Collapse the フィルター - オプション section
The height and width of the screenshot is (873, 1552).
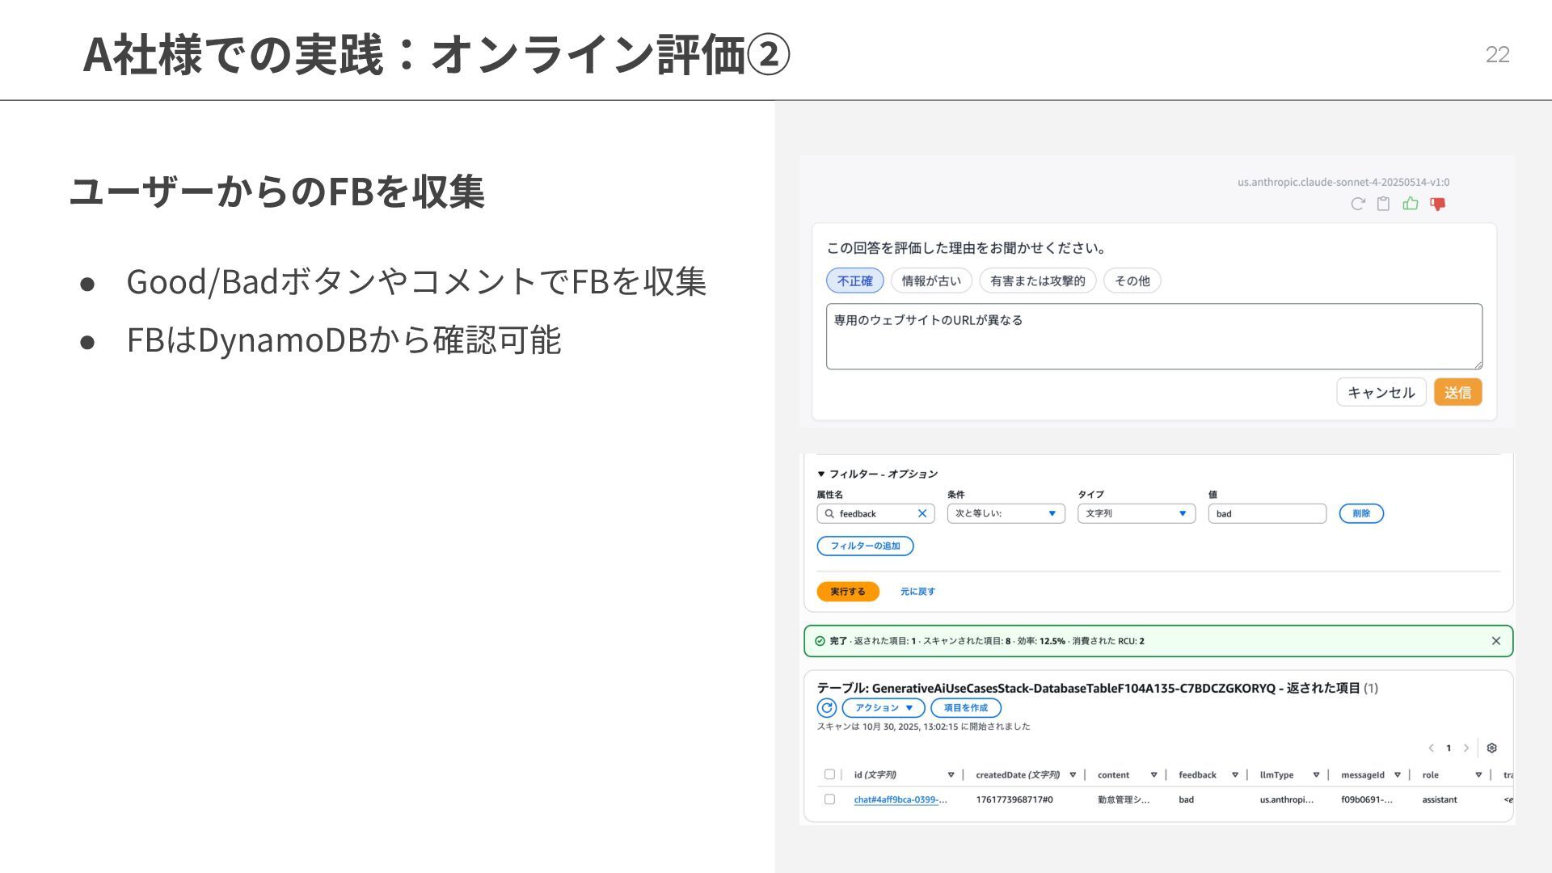click(x=821, y=474)
